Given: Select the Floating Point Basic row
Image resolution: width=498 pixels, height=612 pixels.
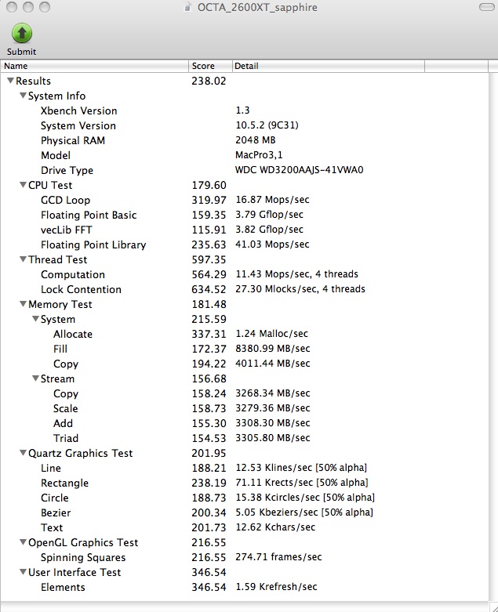Looking at the screenshot, I should click(244, 215).
